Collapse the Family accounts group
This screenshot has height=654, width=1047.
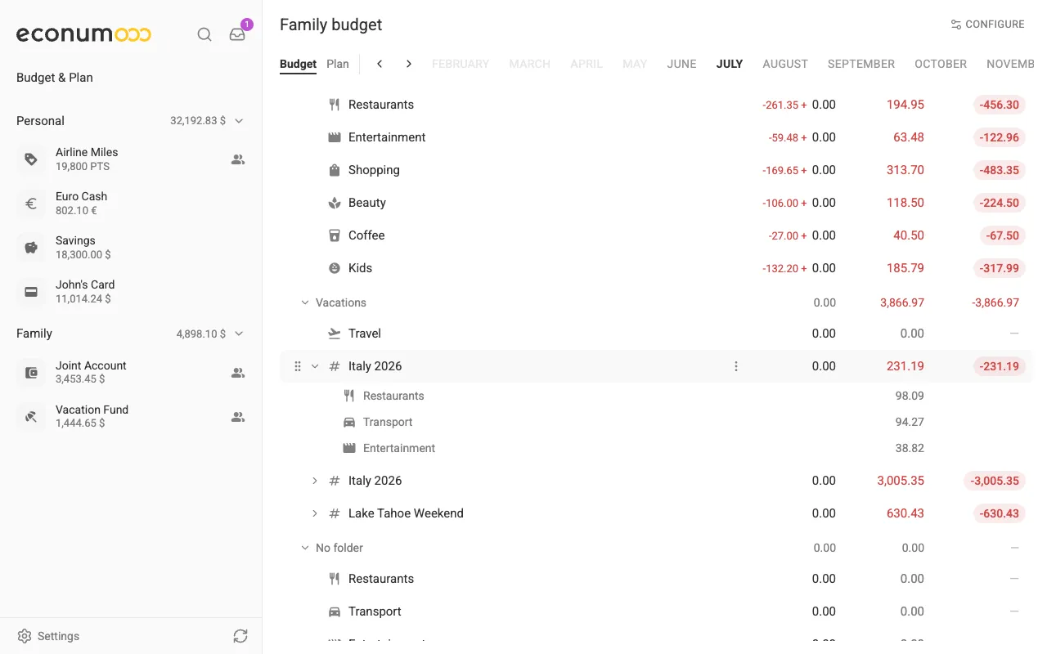(239, 334)
